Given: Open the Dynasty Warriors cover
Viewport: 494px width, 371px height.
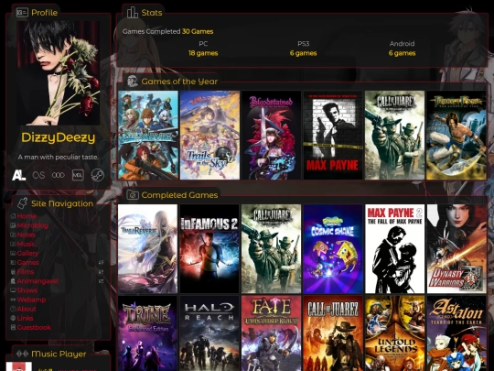Looking at the screenshot, I should tap(456, 248).
